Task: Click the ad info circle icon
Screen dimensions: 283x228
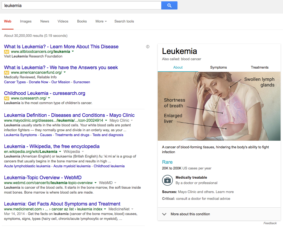Action: (x=148, y=47)
